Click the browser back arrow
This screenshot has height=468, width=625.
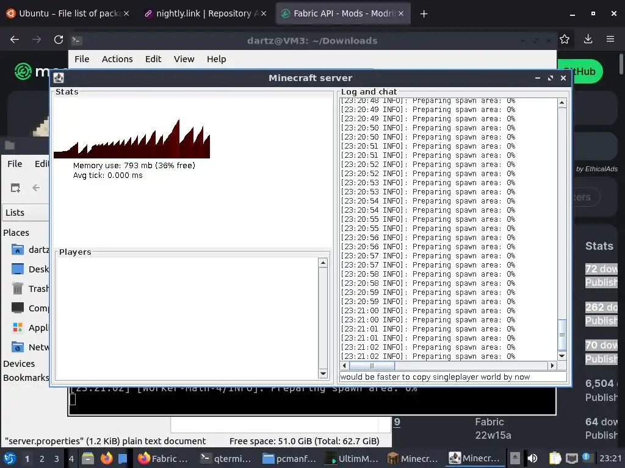(x=15, y=40)
